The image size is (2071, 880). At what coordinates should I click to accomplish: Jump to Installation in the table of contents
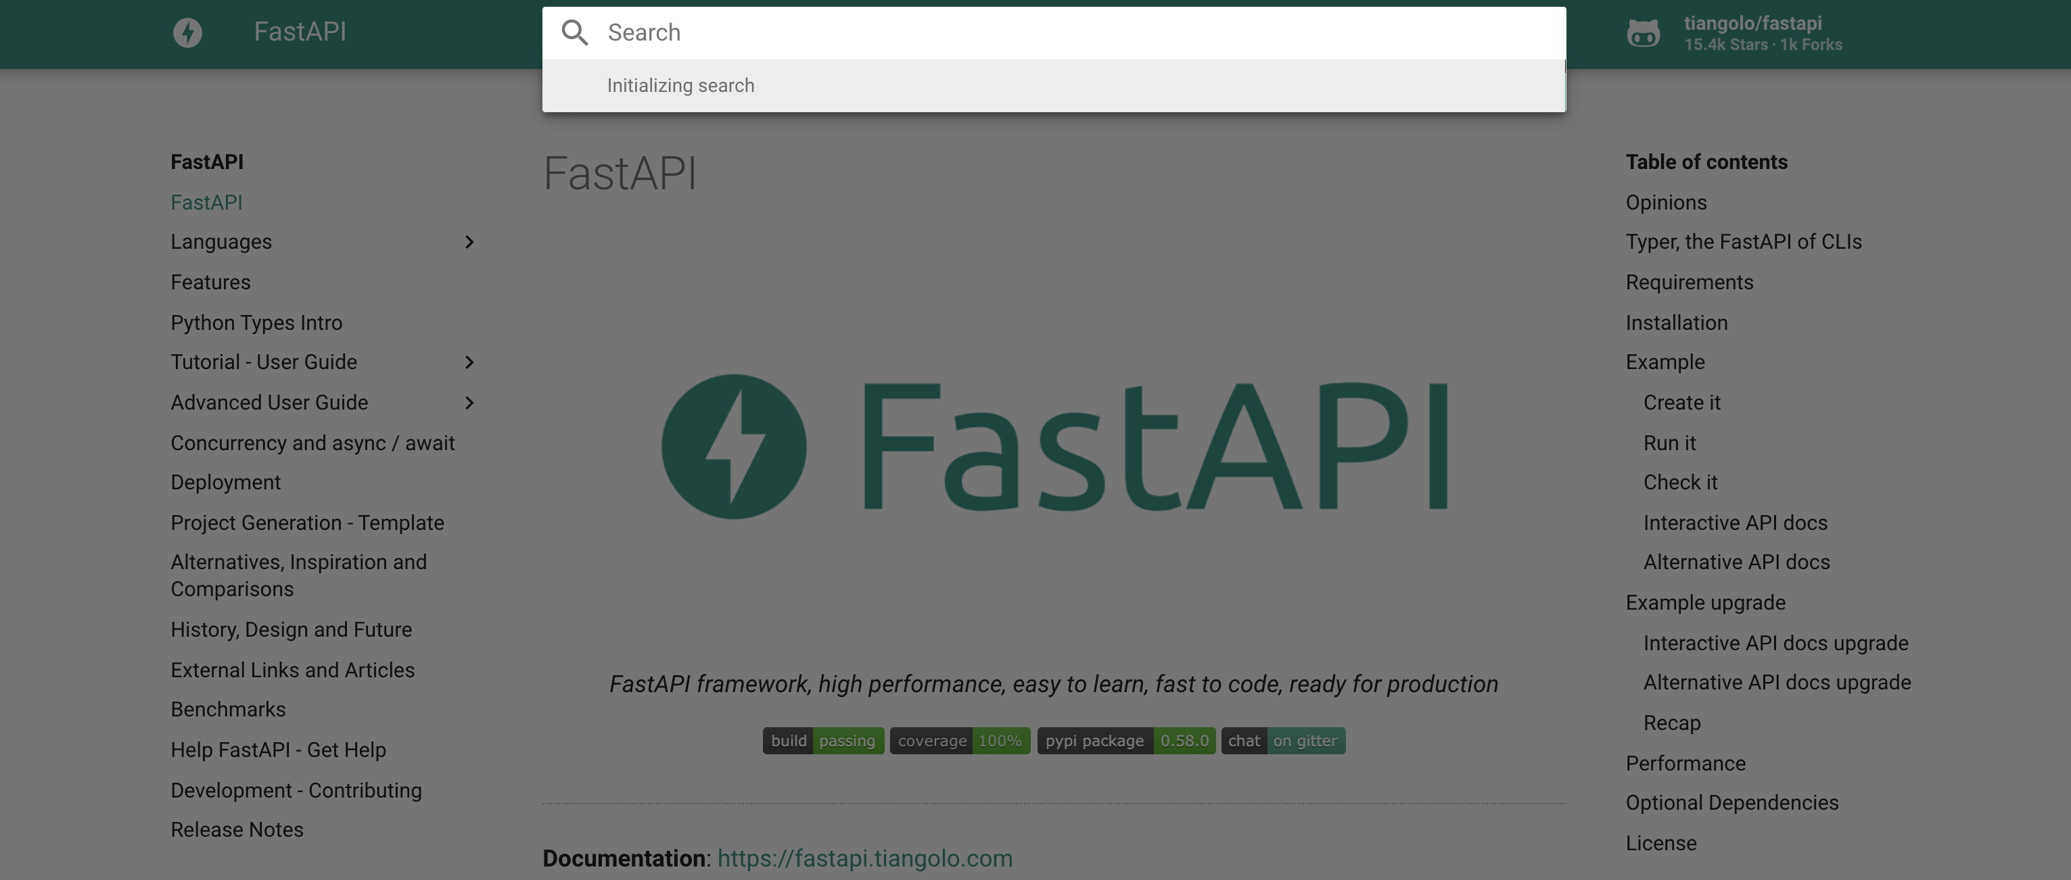[1676, 322]
